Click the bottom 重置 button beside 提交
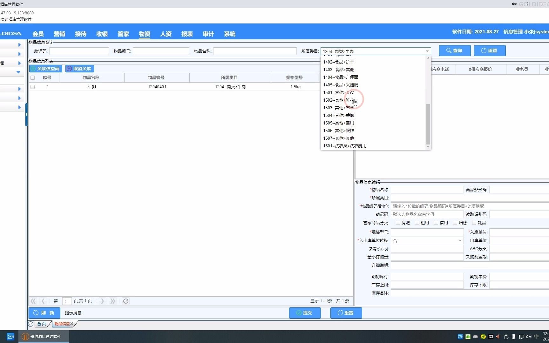 (x=346, y=313)
